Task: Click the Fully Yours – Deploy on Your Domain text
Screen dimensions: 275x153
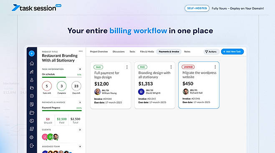Action: pos(237,8)
